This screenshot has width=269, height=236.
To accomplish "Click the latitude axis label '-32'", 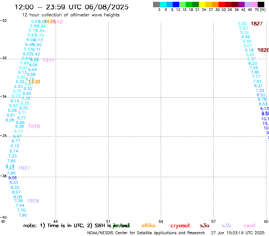I will click(3, 58).
